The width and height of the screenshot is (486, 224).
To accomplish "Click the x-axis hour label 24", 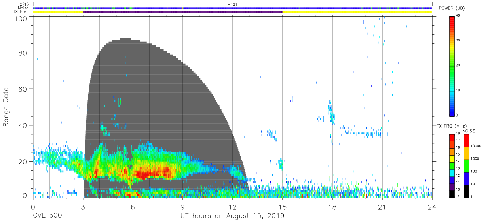I will (432, 207).
